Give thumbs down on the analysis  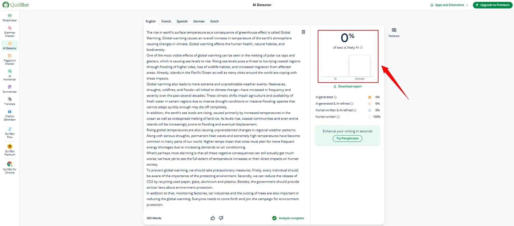[x=221, y=218]
